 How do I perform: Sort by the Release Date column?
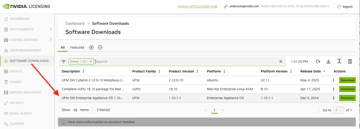(310, 71)
